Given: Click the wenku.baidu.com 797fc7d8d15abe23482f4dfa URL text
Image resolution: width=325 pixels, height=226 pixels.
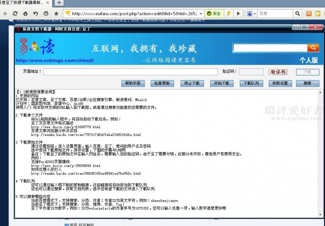Looking at the screenshot, I should (x=86, y=135).
